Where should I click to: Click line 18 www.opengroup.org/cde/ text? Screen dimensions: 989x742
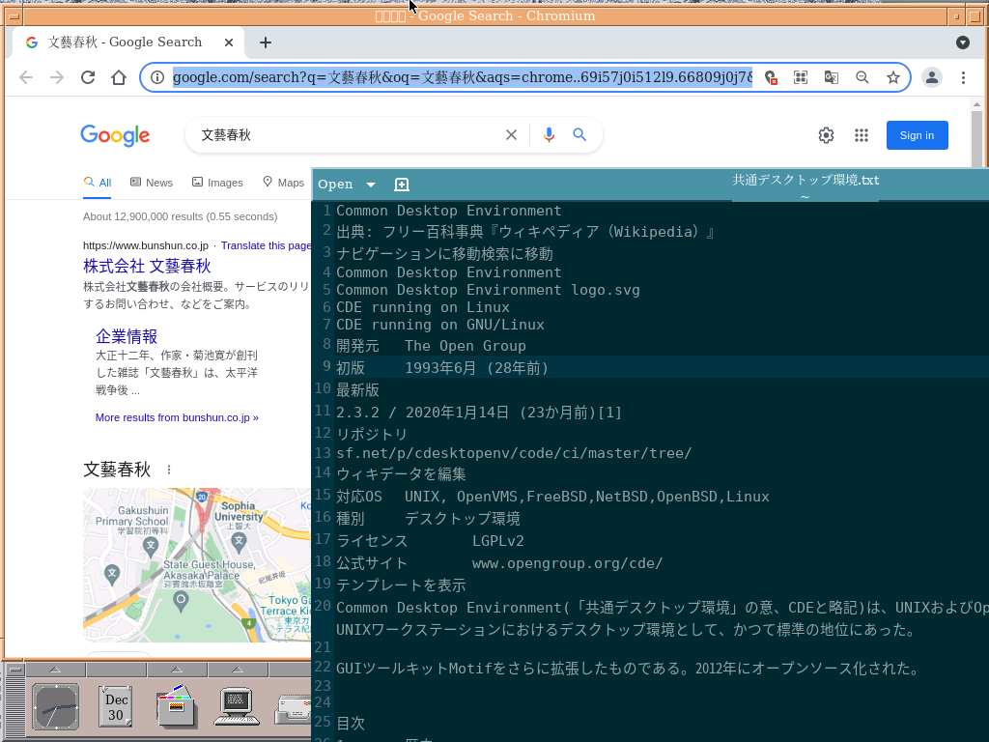(567, 563)
